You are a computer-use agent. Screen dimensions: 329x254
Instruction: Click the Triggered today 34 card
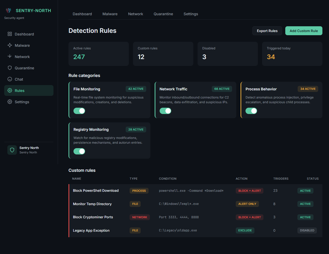pos(292,54)
